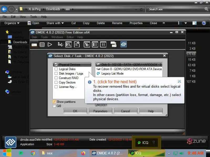Image resolution: width=210 pixels, height=157 pixels.
Task: Click OK in Select Disk dialog
Action: 75,111
